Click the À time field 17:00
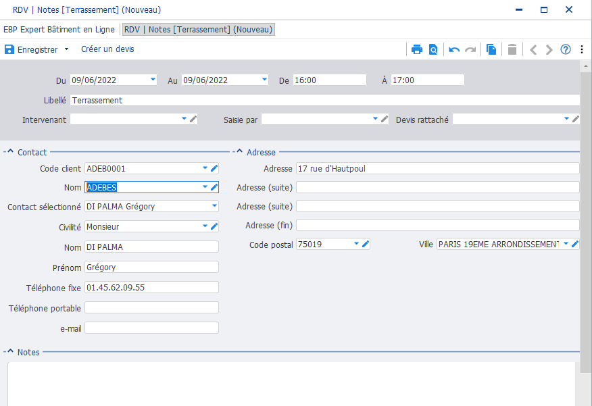The image size is (592, 406). click(x=427, y=80)
